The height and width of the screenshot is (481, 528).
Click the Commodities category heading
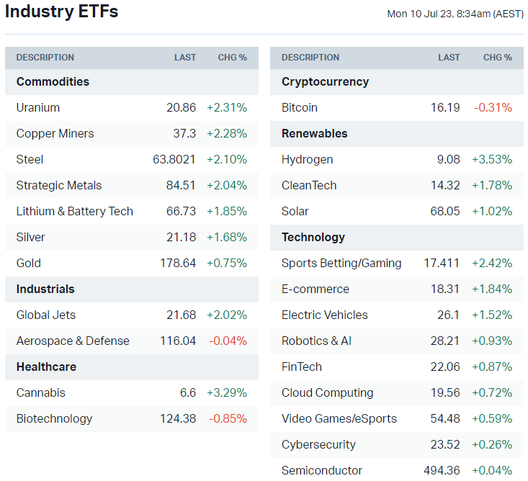point(53,82)
